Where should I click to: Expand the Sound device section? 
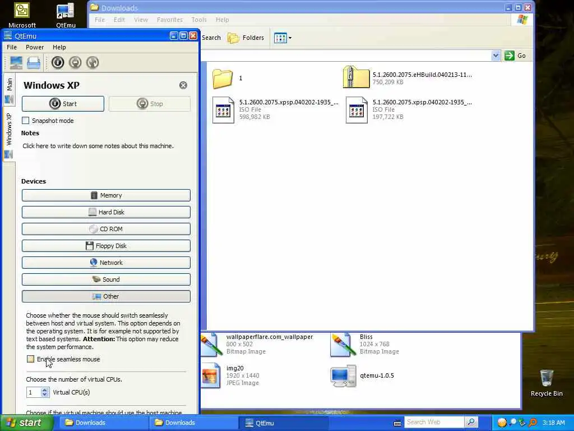click(x=106, y=279)
